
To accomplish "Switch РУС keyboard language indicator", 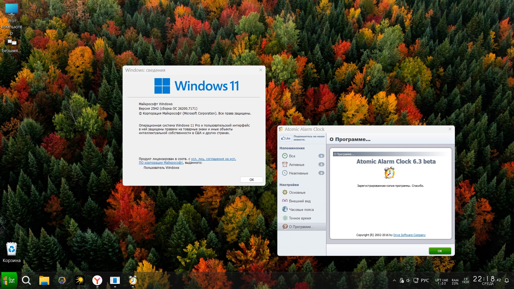I will click(x=425, y=280).
